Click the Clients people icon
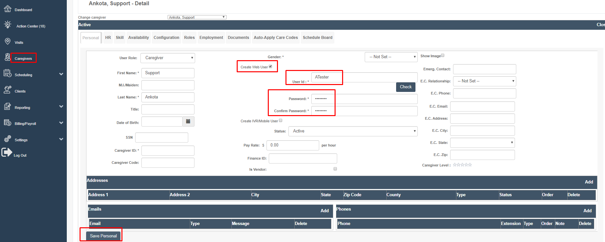This screenshot has height=242, width=605. coord(8,90)
